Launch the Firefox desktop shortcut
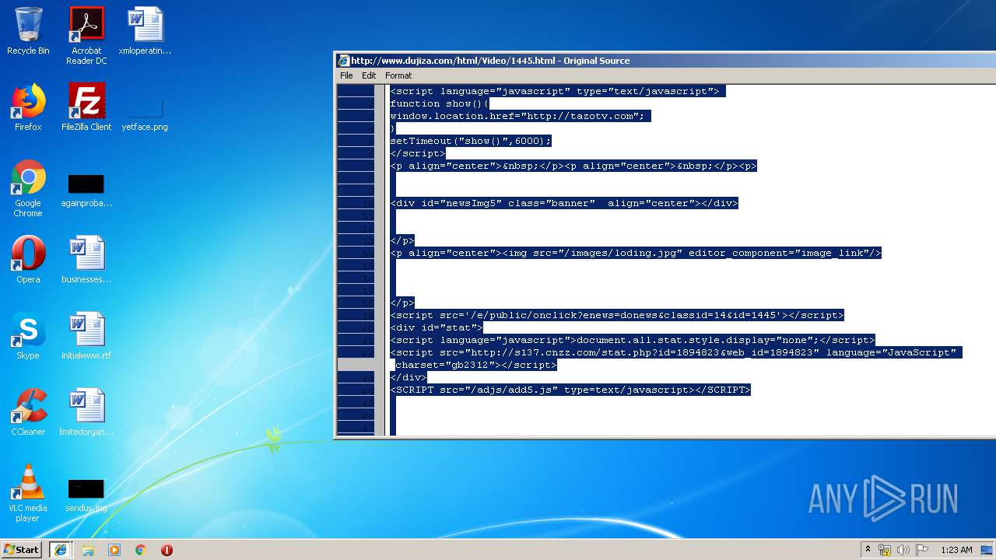The height and width of the screenshot is (560, 996). [x=28, y=107]
